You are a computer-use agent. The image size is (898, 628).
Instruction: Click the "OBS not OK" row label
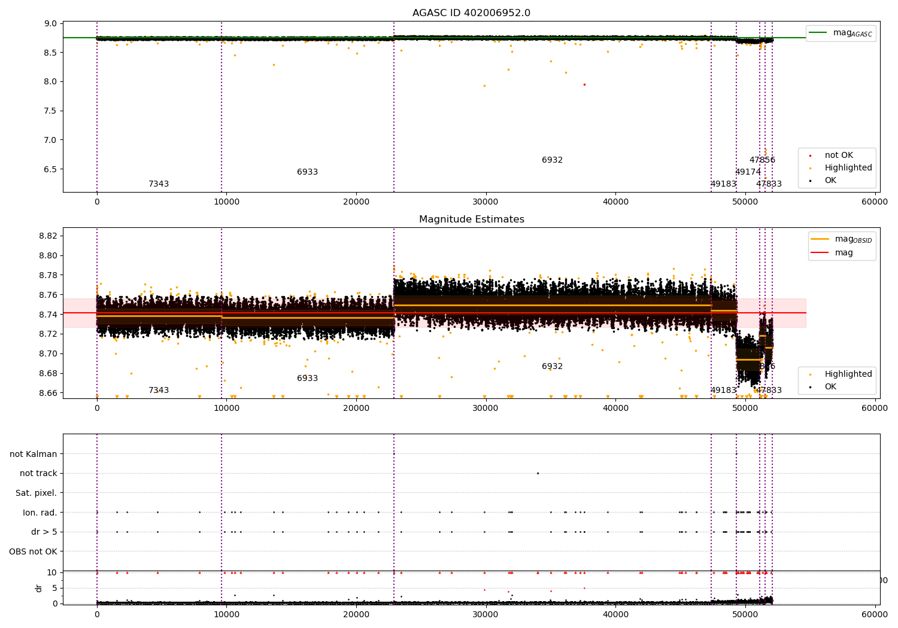(x=33, y=551)
